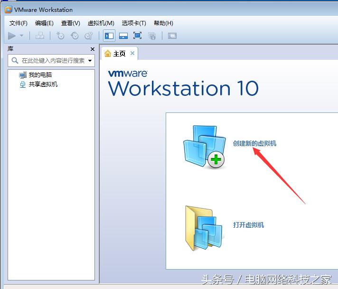Open the 编辑(E) menu
The height and width of the screenshot is (289, 338).
(44, 23)
